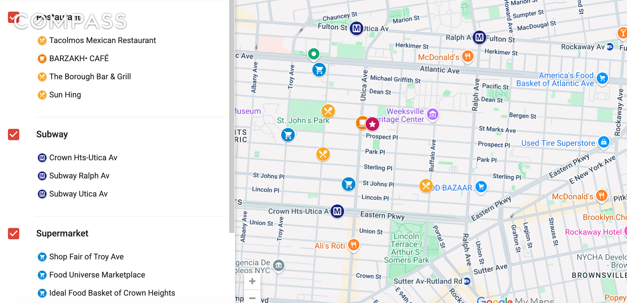The width and height of the screenshot is (627, 303).
Task: Select Subway Ralph Av list entry
Action: coord(79,176)
